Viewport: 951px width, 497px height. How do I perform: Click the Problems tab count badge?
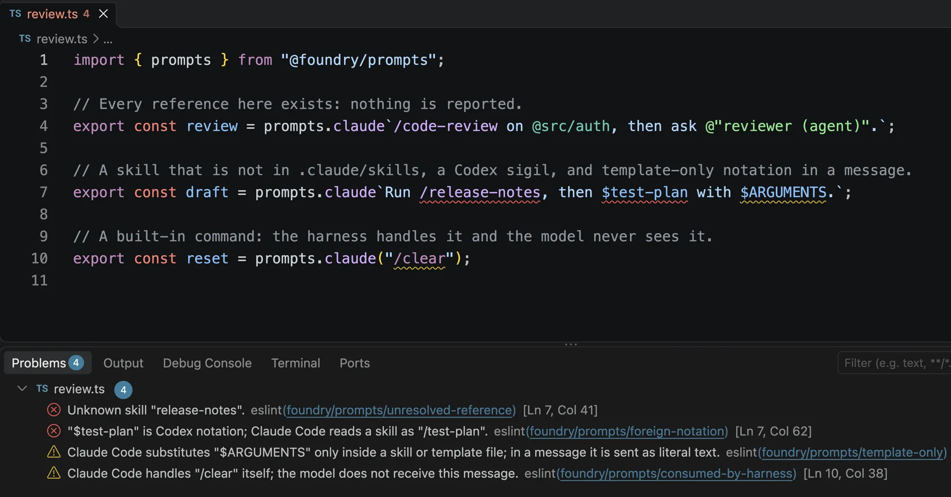pyautogui.click(x=76, y=363)
